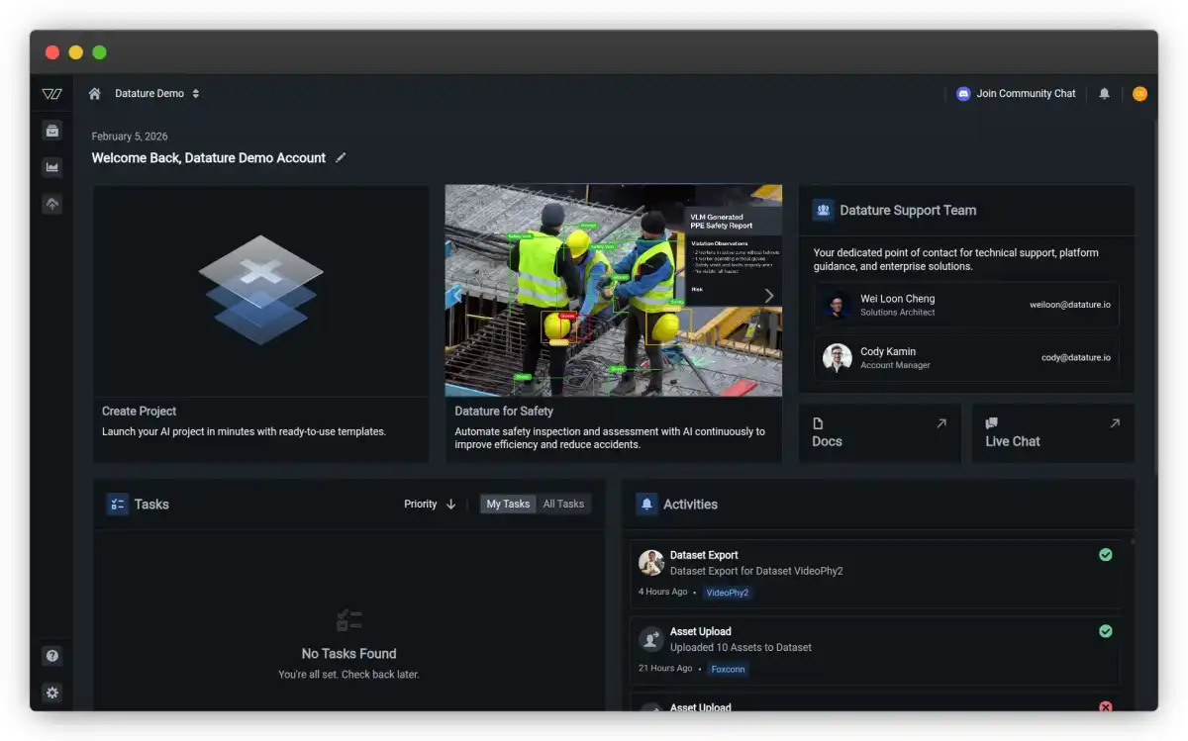The height and width of the screenshot is (741, 1188).
Task: Click the home icon in top bar
Action: click(95, 94)
